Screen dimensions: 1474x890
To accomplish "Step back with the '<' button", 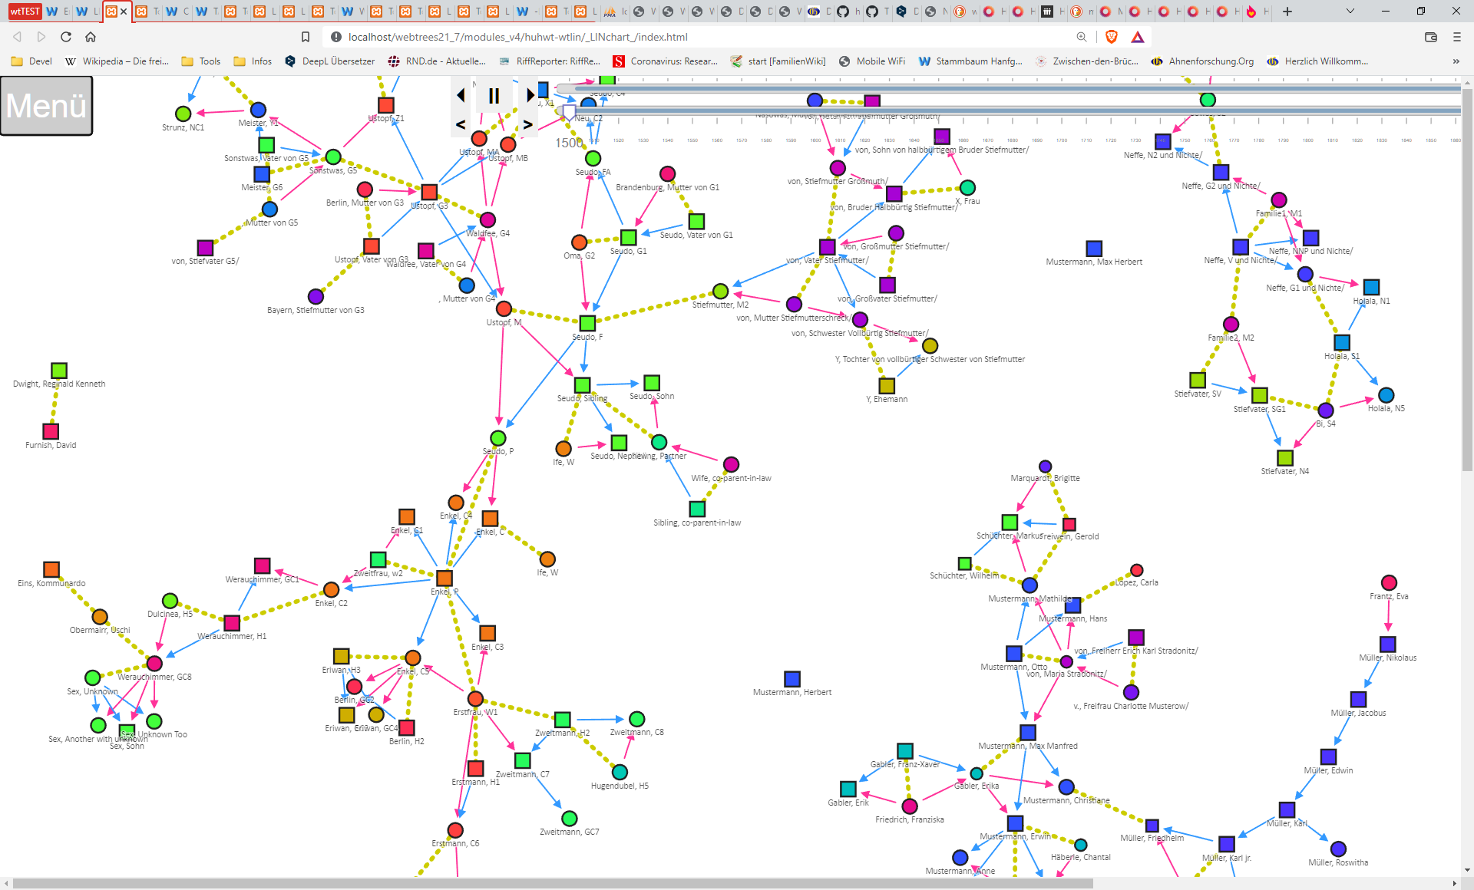I will pyautogui.click(x=461, y=124).
